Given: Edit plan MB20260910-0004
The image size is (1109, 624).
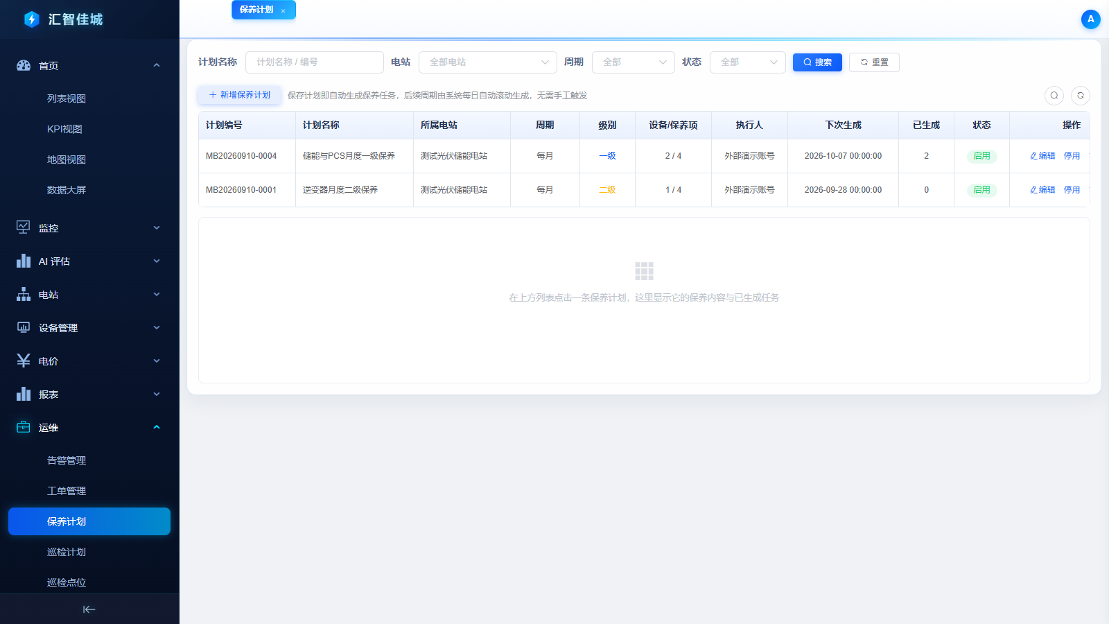Looking at the screenshot, I should point(1042,156).
